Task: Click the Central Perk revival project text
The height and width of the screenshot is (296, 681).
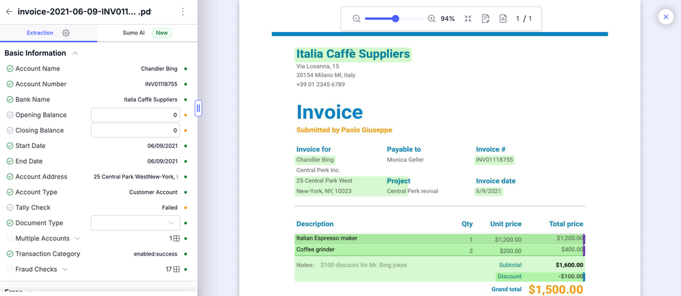Action: click(412, 191)
